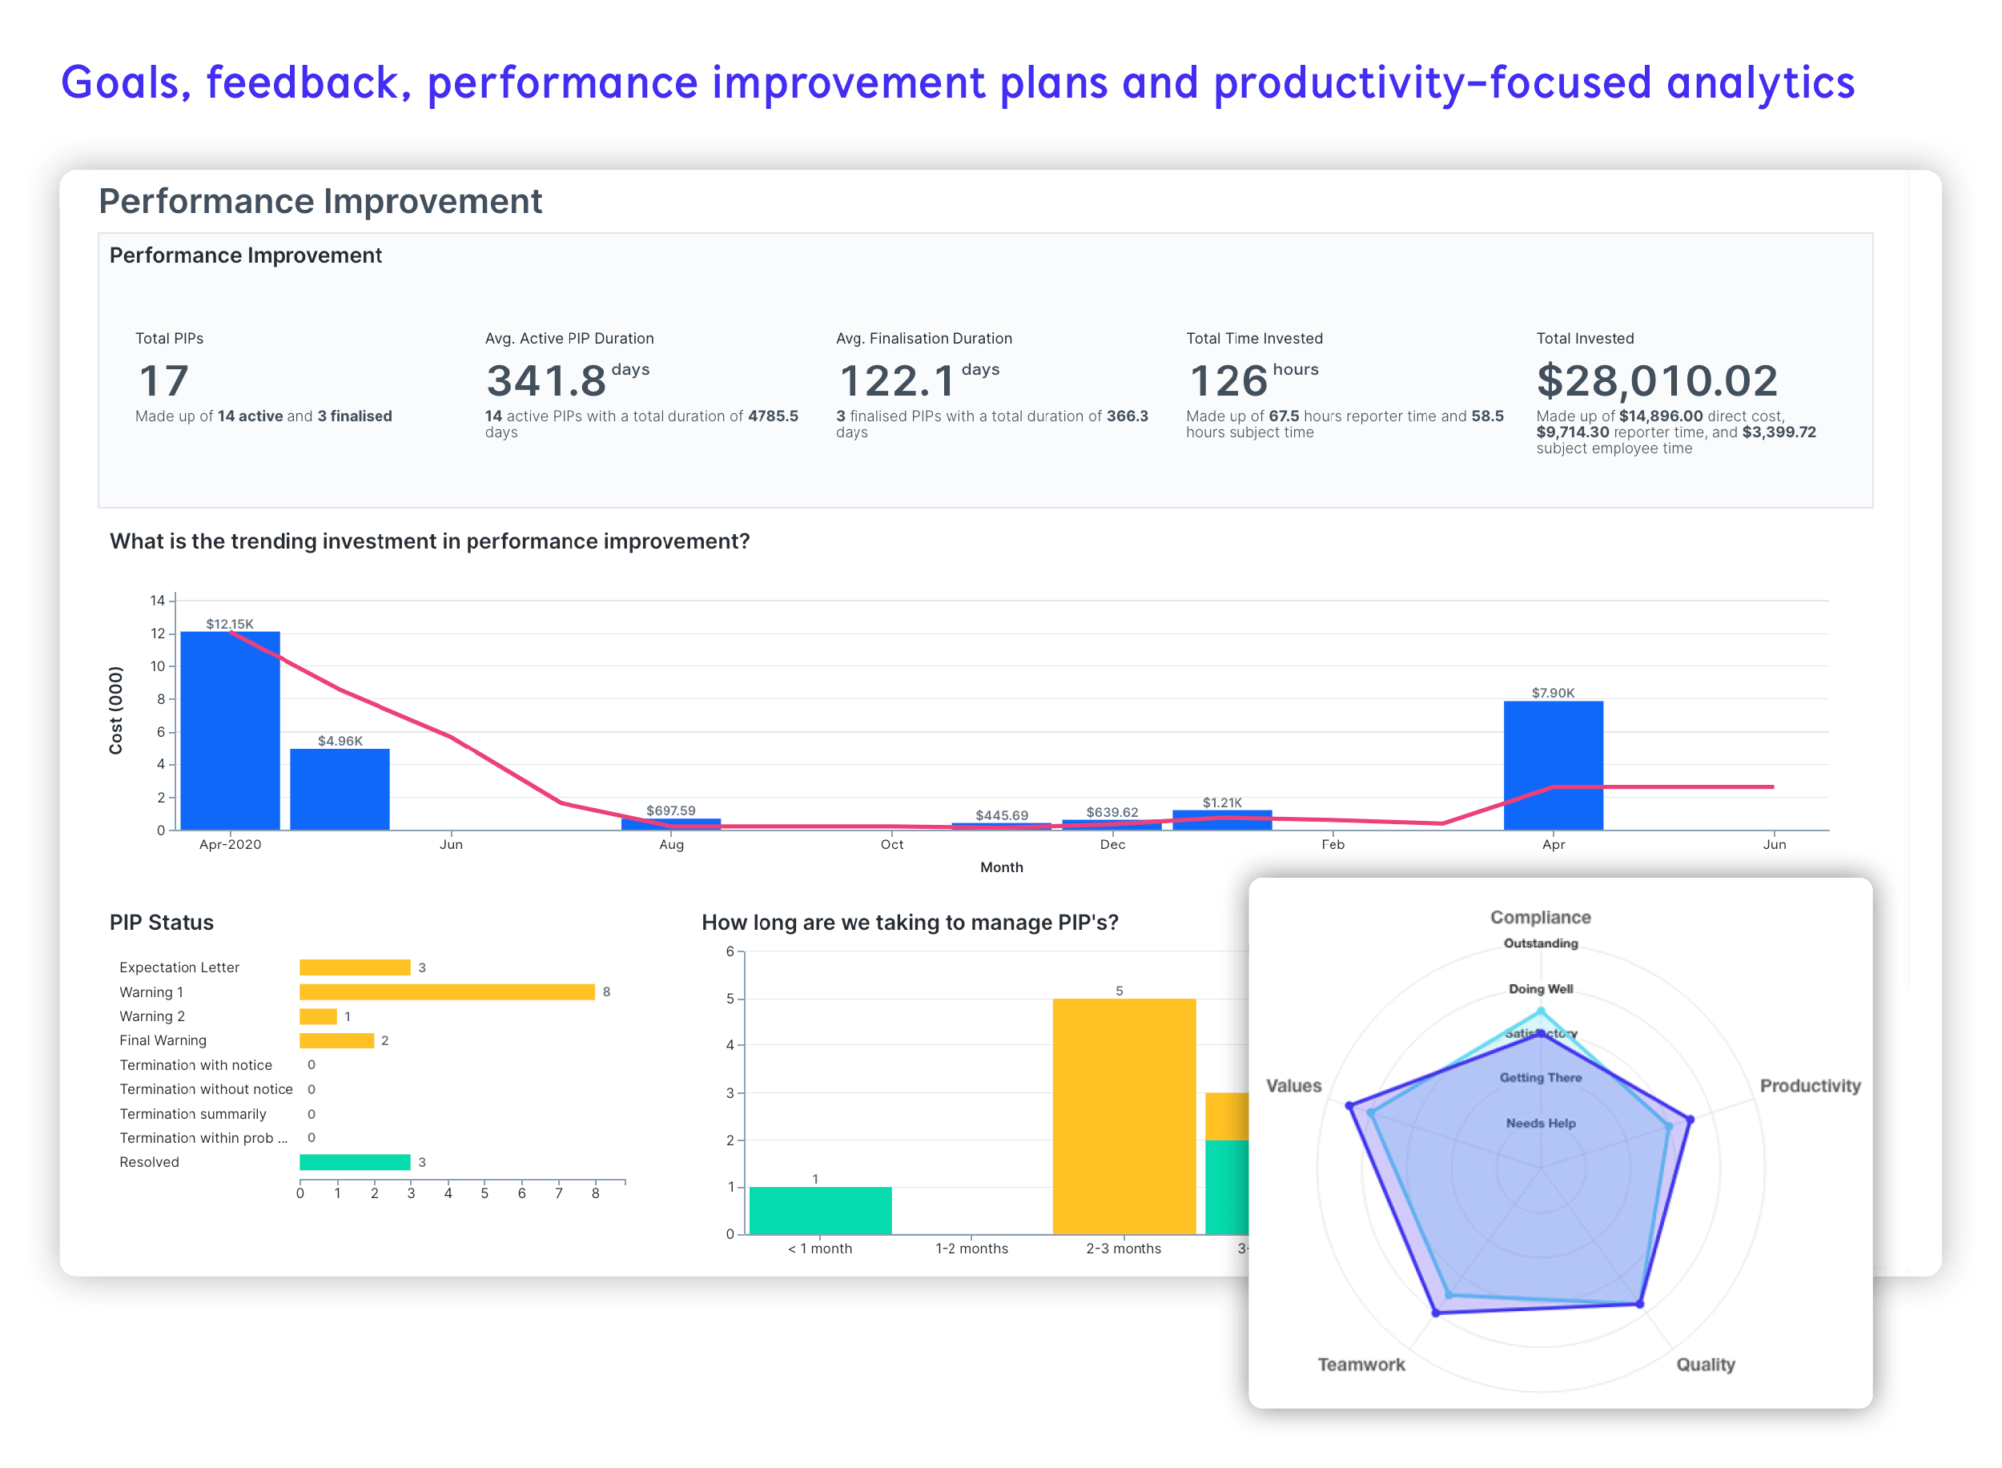Click the Avg. Finalisation Duration label
The width and height of the screenshot is (2002, 1468).
coord(923,339)
